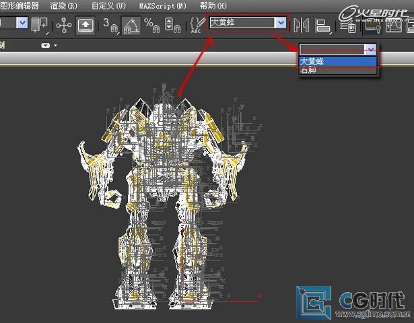414x323 pixels.
Task: Open the 自定义(U) menu
Action: (108, 5)
